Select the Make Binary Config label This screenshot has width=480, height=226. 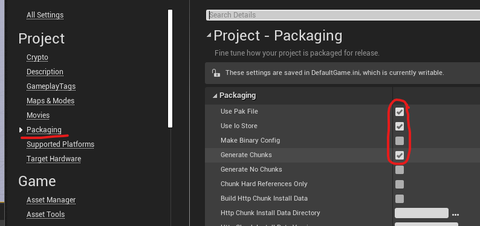point(250,140)
